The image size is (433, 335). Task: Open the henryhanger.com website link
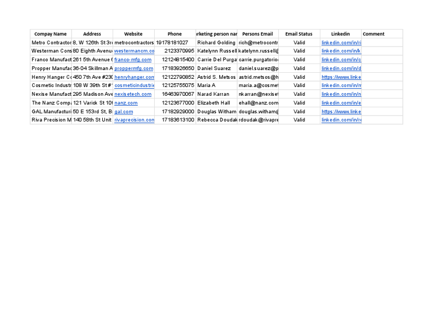[x=134, y=77]
